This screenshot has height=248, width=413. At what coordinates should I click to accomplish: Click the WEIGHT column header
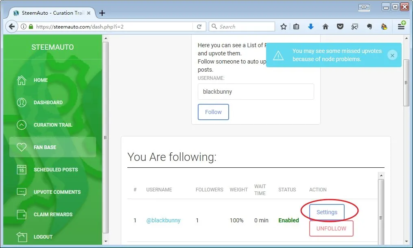(x=238, y=190)
